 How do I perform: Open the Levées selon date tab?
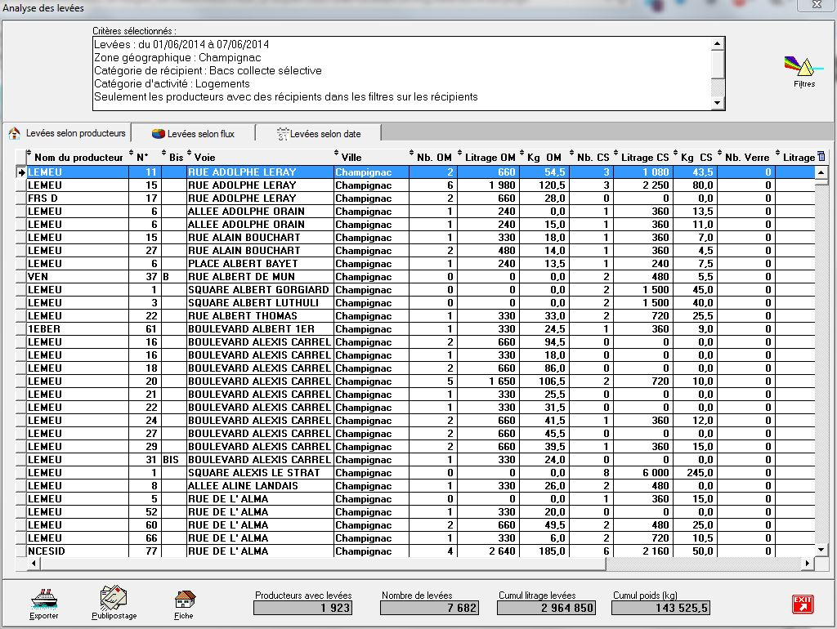point(318,133)
